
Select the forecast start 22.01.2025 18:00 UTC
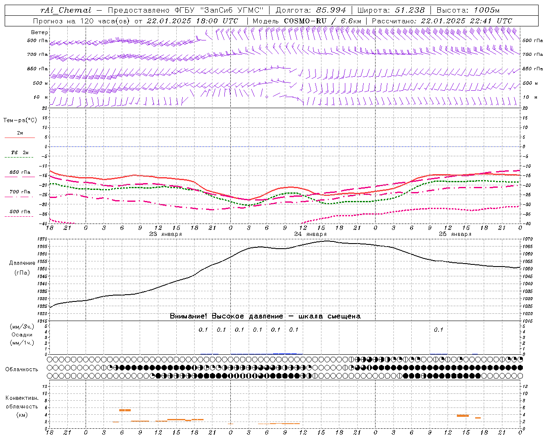tap(192, 21)
